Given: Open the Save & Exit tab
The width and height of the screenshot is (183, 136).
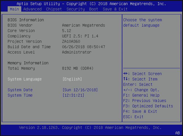Looking at the screenshot, I should point(115,9).
